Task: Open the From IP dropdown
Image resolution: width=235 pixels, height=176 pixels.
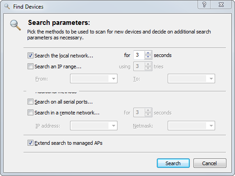Action: [113, 79]
